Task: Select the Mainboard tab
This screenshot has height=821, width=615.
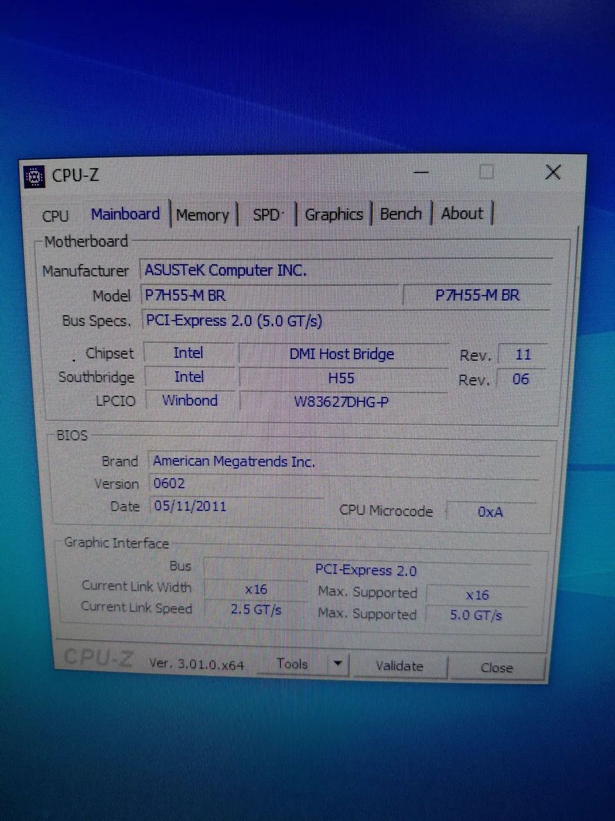Action: [126, 214]
